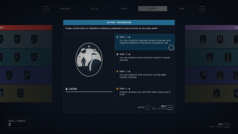Image resolution: width=238 pixels, height=134 pixels.
Task: Click the lock icon beside Rank 1
Action: point(129,37)
